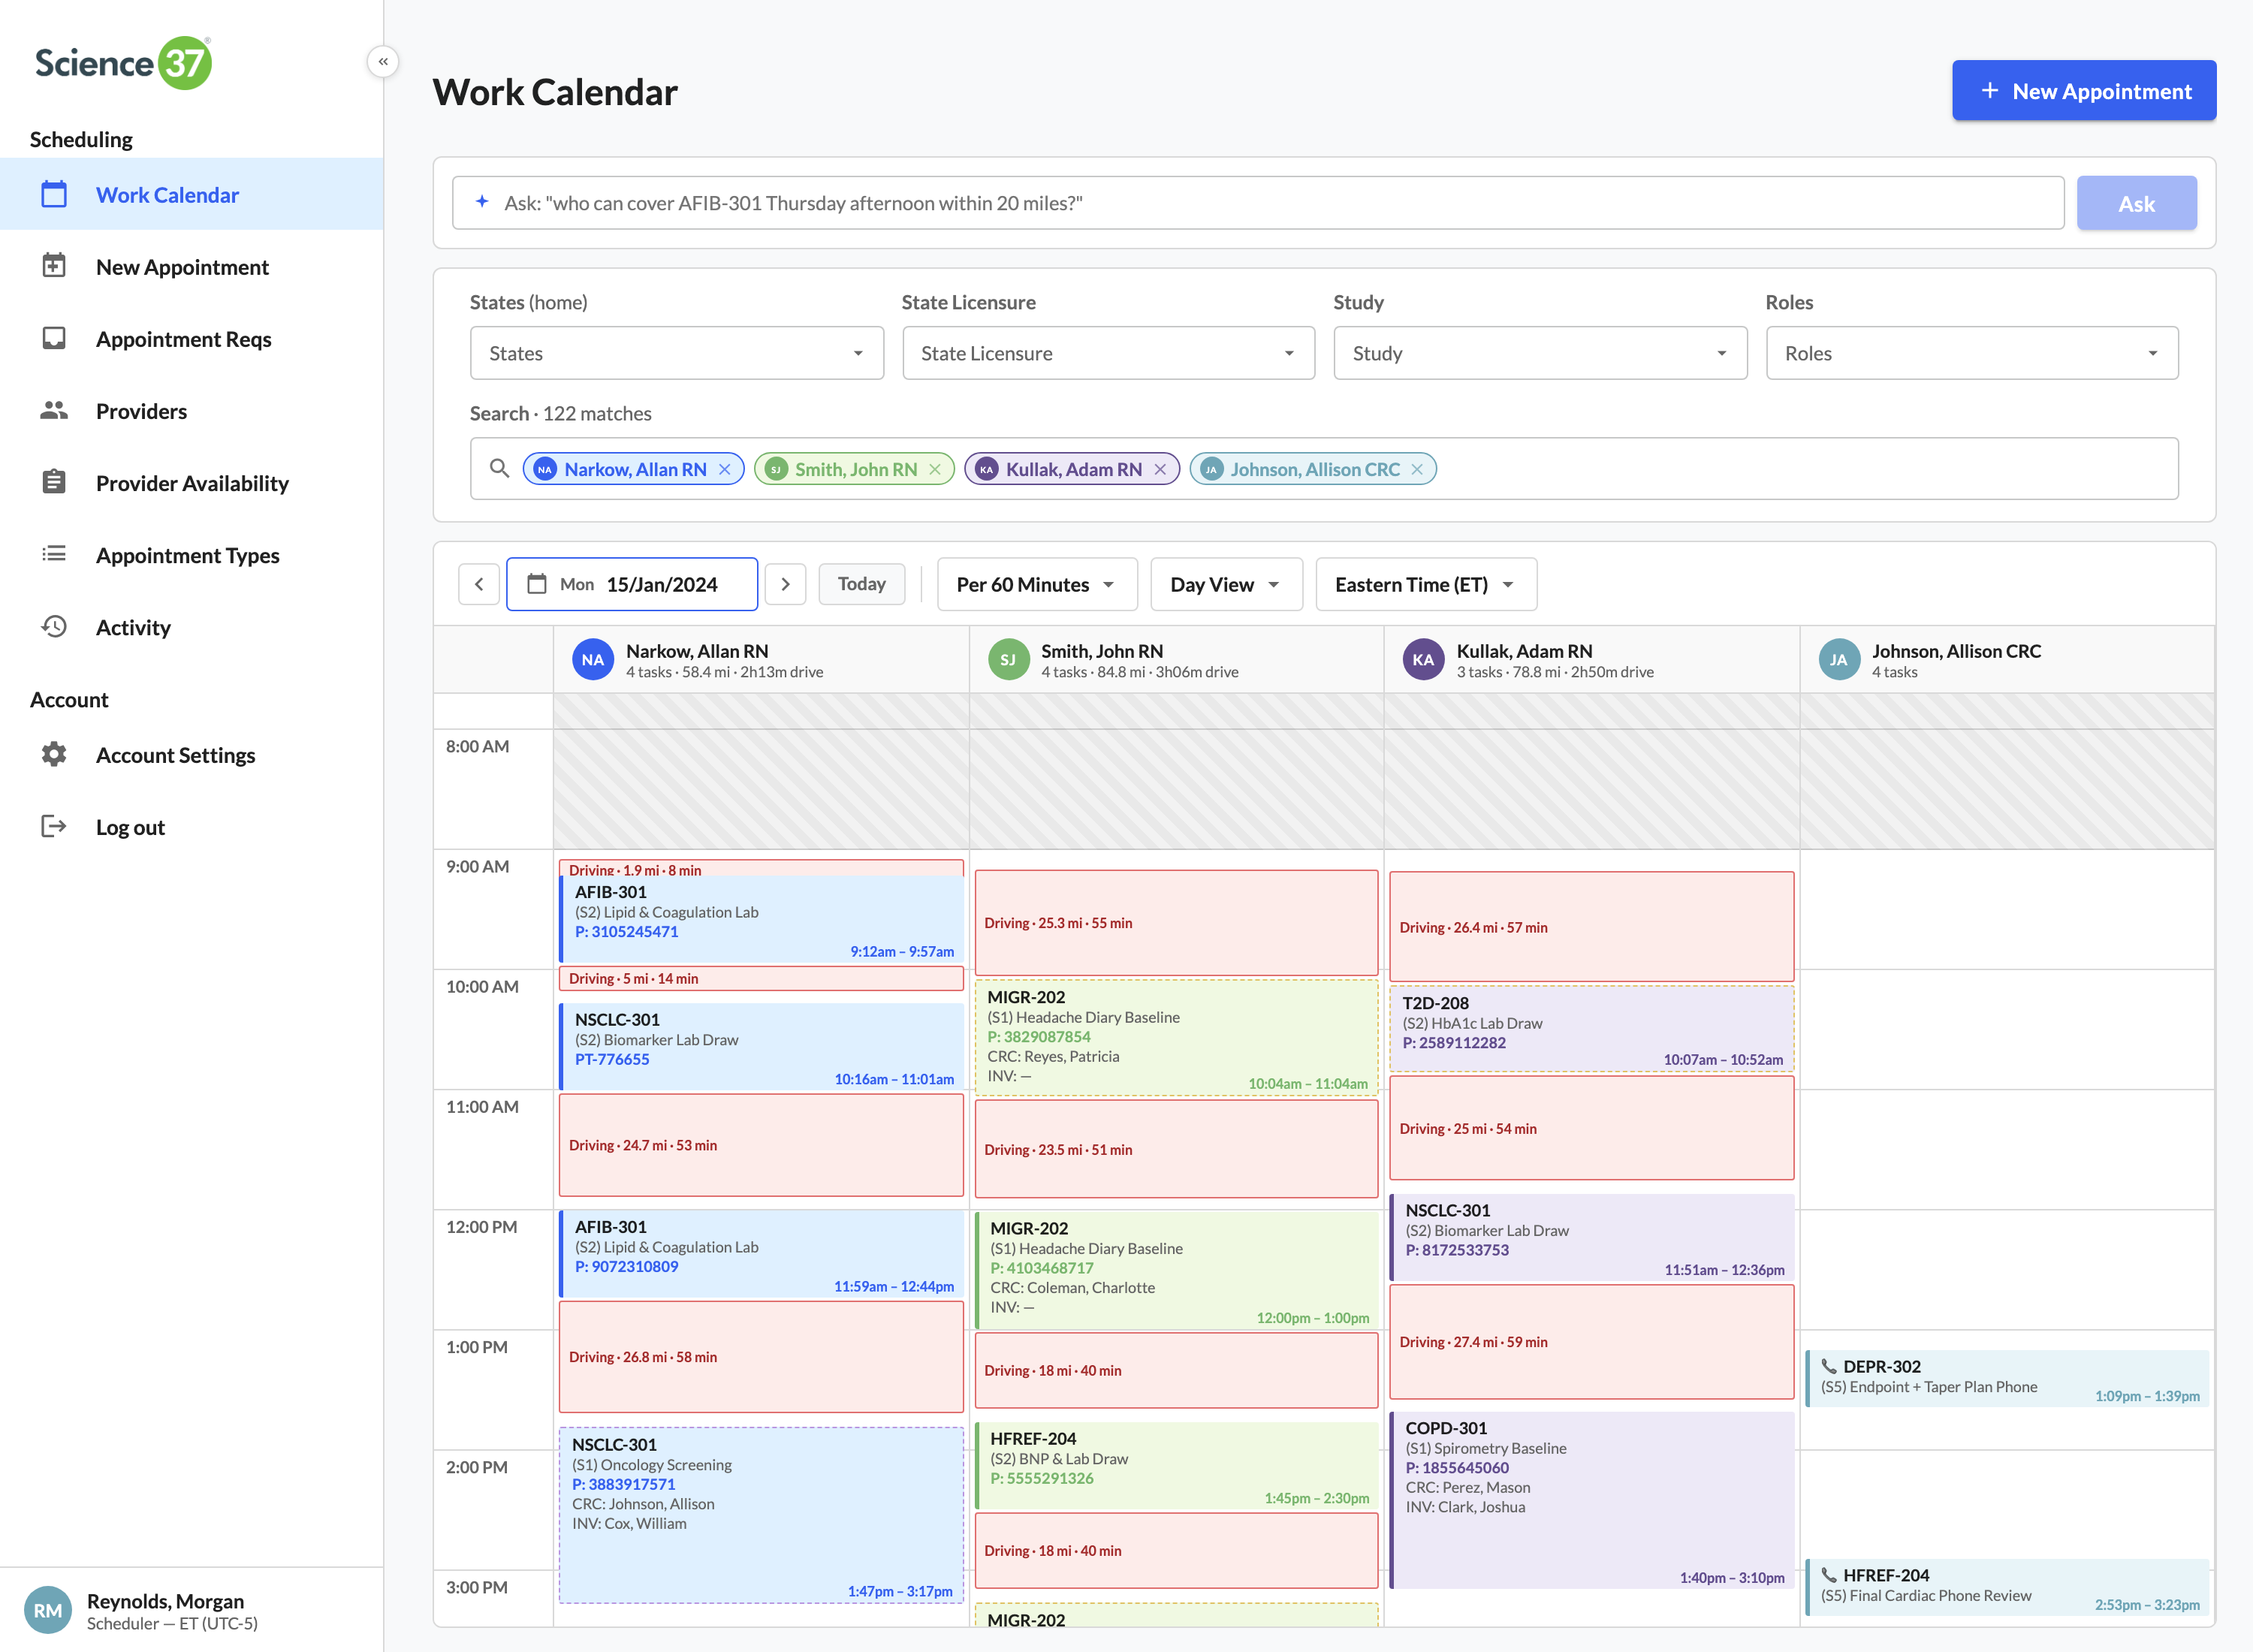Image resolution: width=2253 pixels, height=1652 pixels.
Task: Select the Driving 25.3 mi 55 min block
Action: point(1176,922)
